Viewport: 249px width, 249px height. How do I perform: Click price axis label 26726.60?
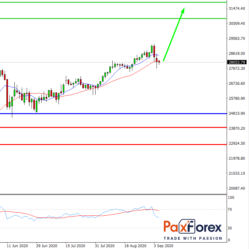click(237, 84)
